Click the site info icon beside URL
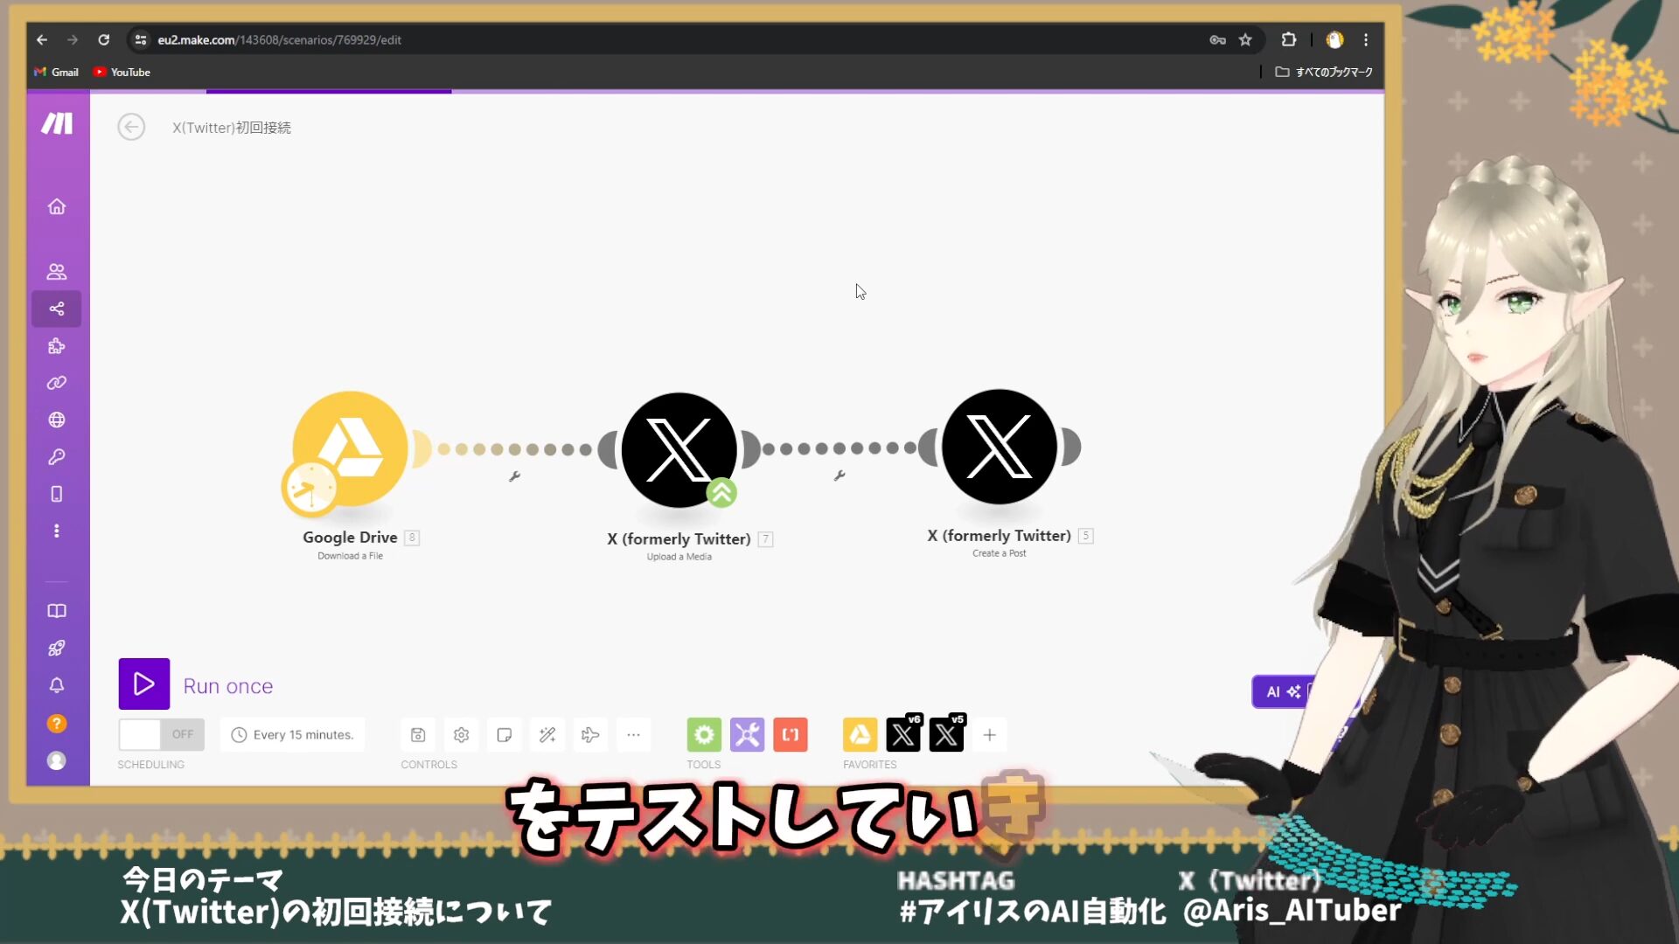Screen dimensions: 1679x944 click(140, 39)
